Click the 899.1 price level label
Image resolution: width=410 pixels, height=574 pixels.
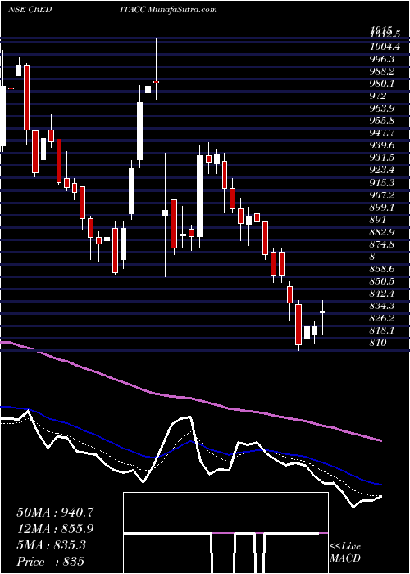[384, 207]
